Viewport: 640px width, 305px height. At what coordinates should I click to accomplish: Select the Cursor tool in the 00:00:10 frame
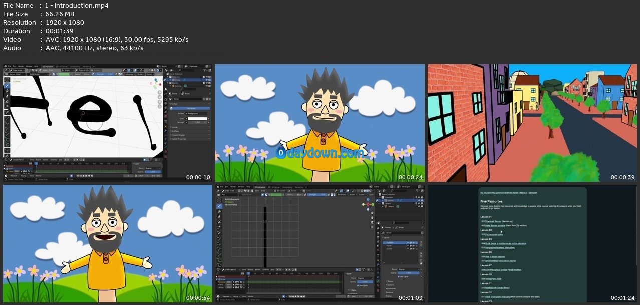7,80
